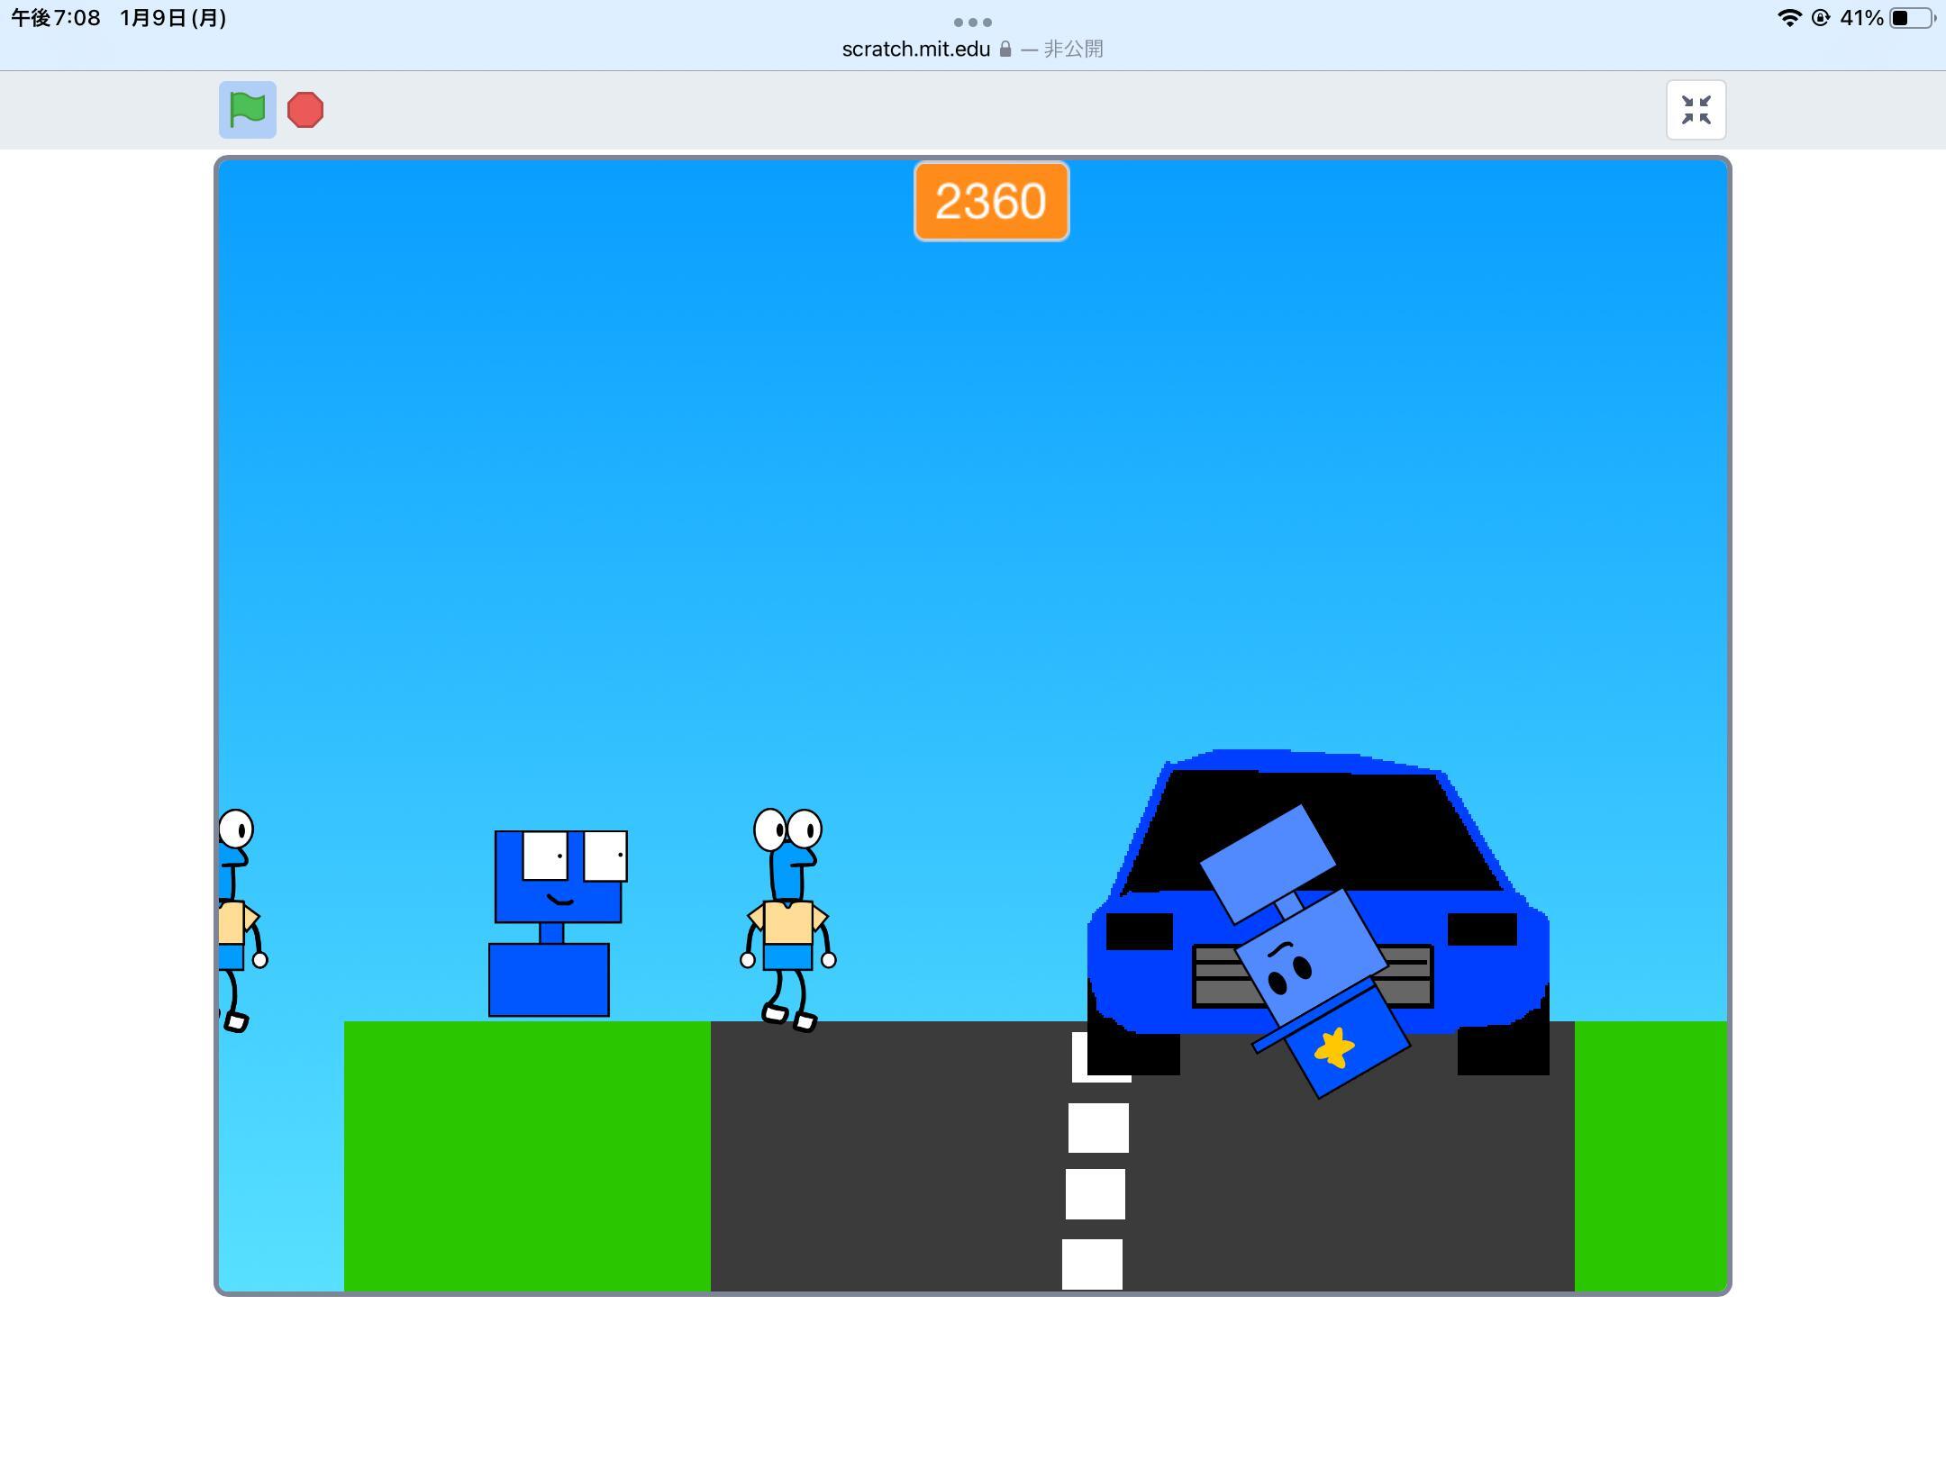Click the 41% battery percentage text

pyautogui.click(x=1861, y=18)
